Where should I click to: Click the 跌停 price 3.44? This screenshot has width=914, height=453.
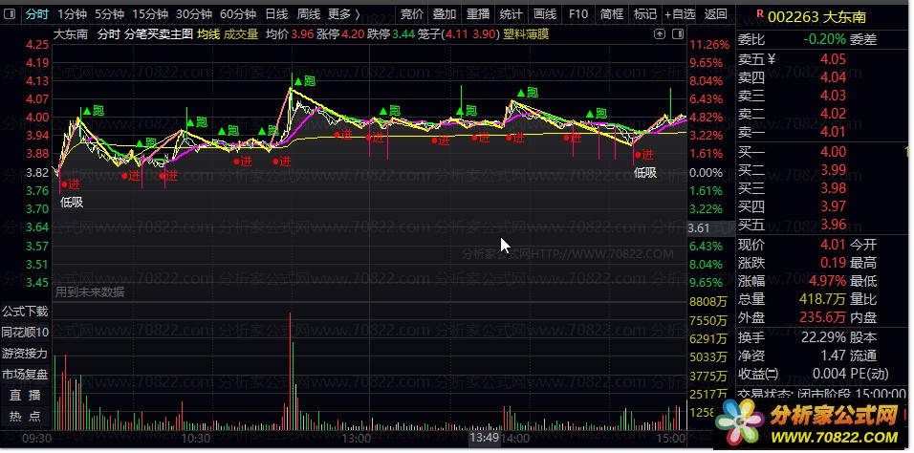point(403,34)
